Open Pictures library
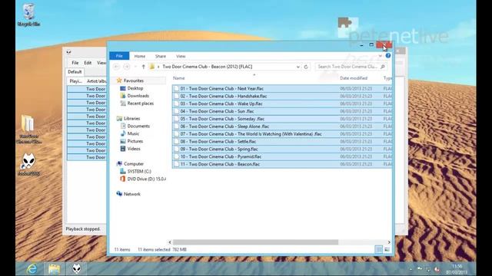Screen dimensions: 492x276 point(131,141)
